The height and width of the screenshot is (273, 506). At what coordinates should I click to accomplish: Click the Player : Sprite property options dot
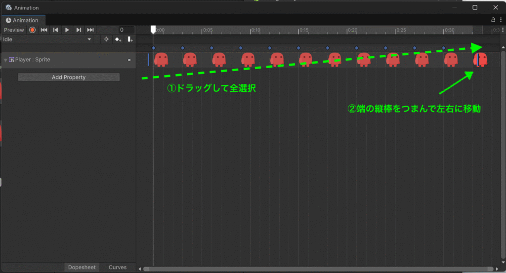(x=129, y=60)
